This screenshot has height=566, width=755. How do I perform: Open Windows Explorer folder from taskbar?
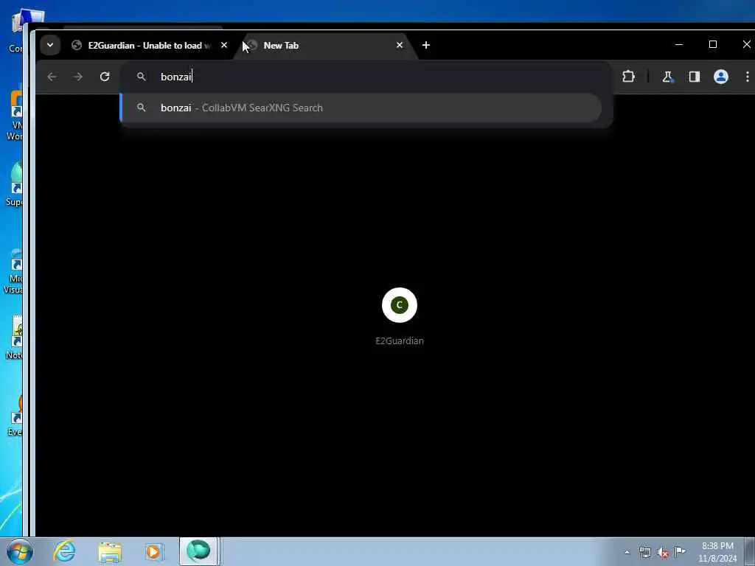110,551
